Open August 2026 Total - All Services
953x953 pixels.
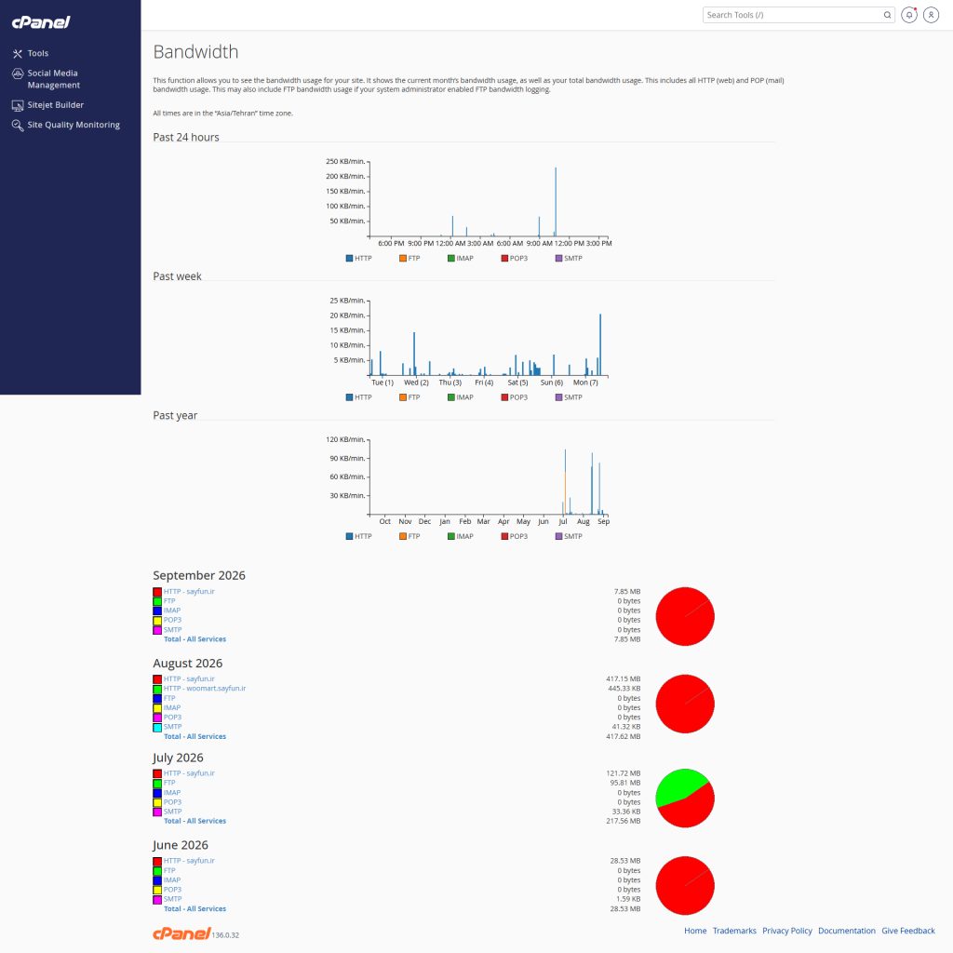tap(195, 737)
